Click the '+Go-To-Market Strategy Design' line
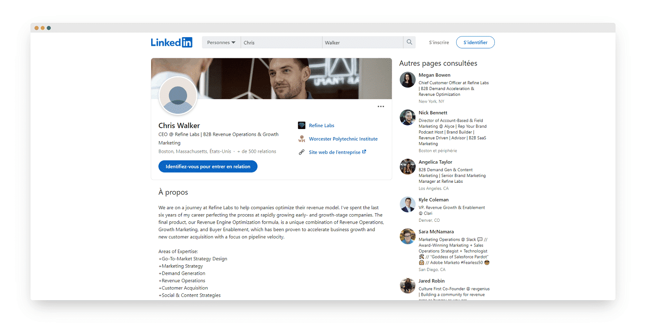 point(193,258)
